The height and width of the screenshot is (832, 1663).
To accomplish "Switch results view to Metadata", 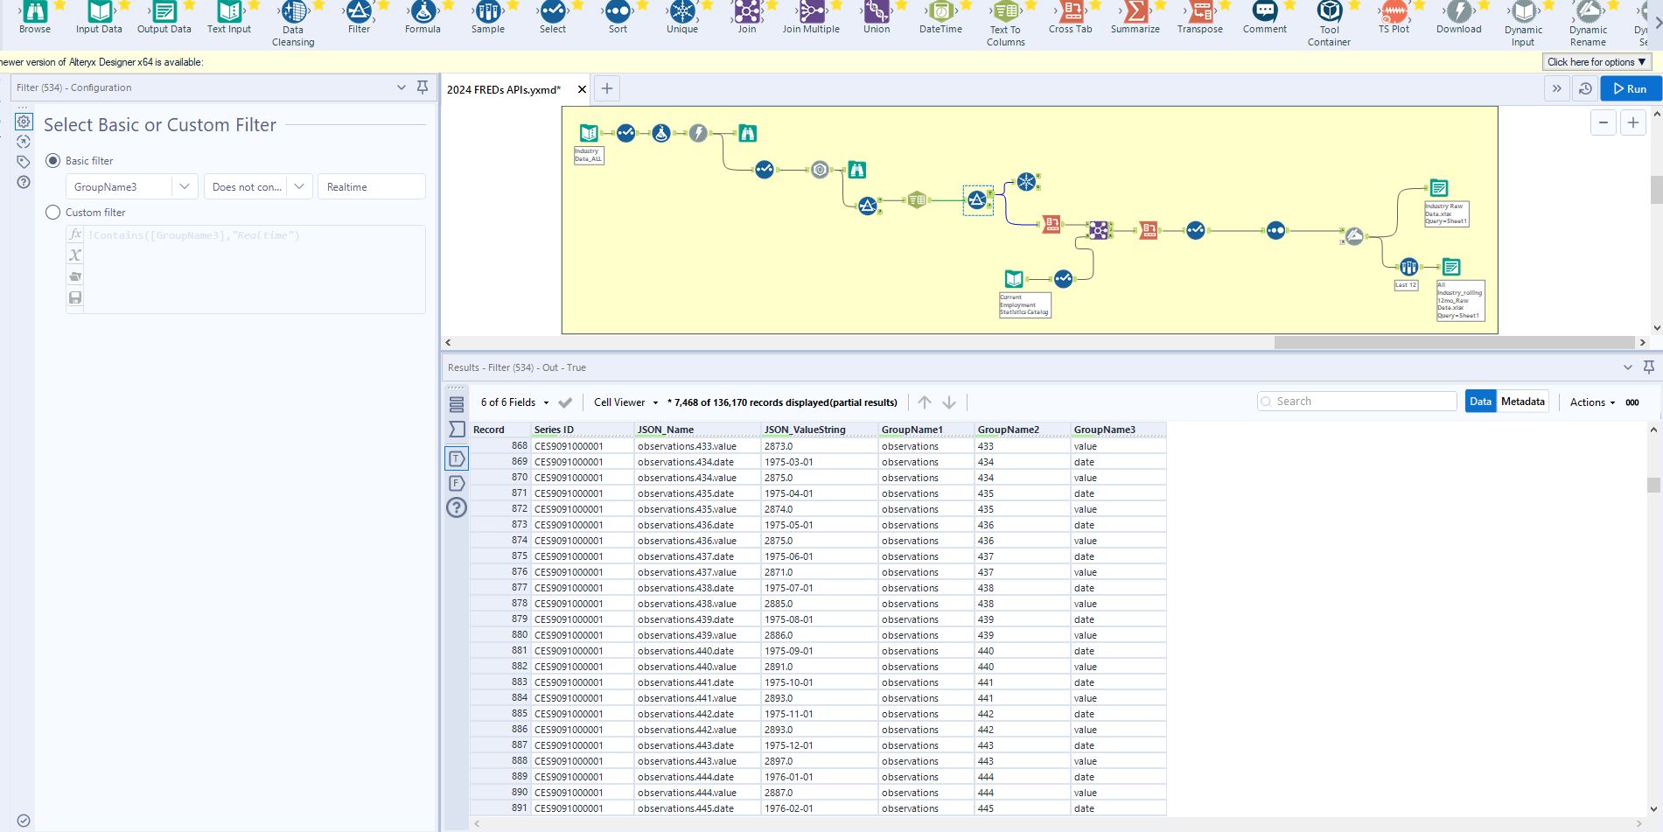I will point(1523,401).
